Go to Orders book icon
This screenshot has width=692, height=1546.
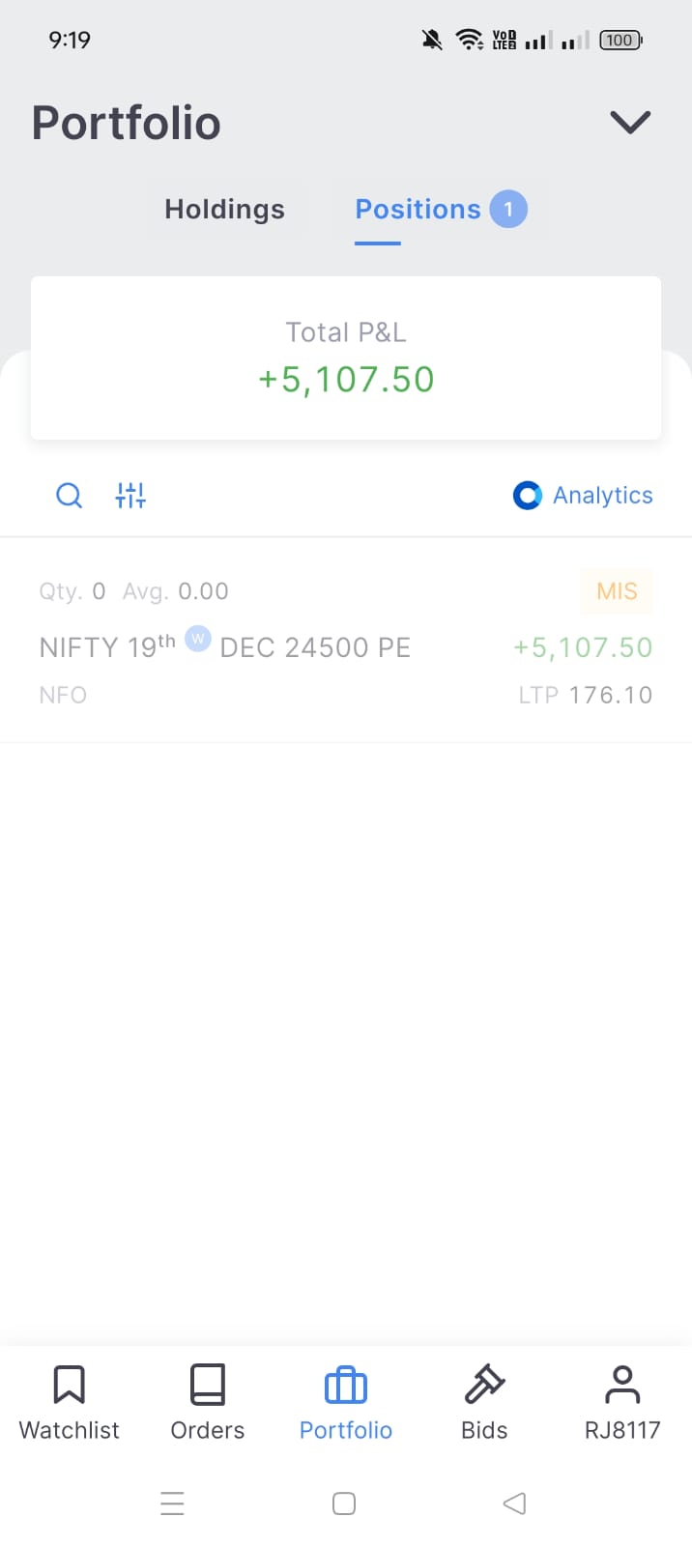coord(207,1385)
